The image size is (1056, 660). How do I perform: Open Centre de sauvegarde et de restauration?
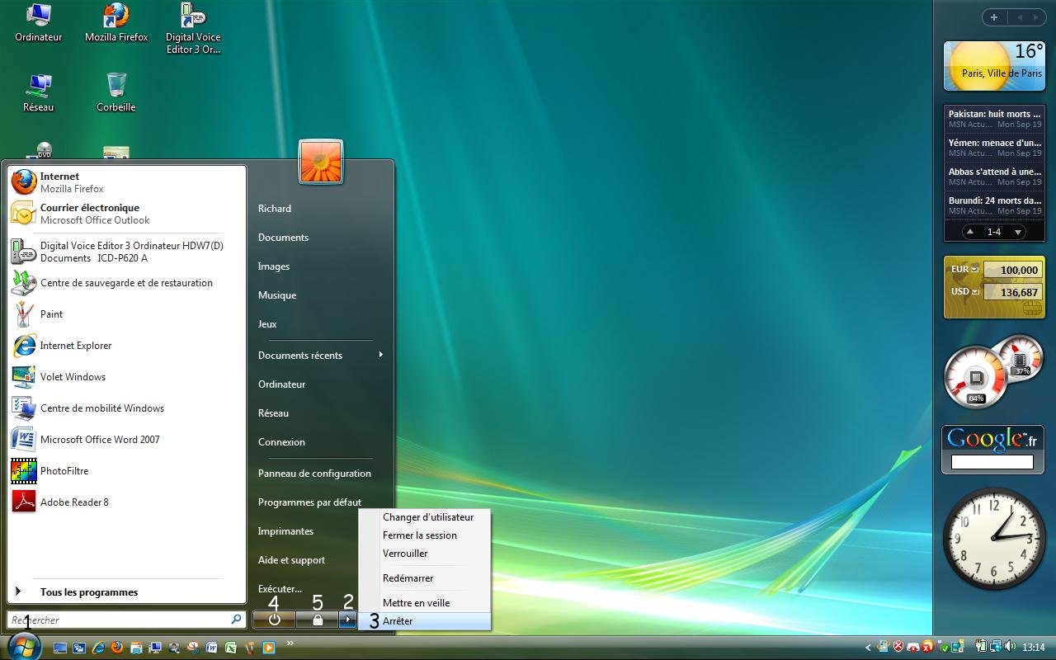point(127,283)
